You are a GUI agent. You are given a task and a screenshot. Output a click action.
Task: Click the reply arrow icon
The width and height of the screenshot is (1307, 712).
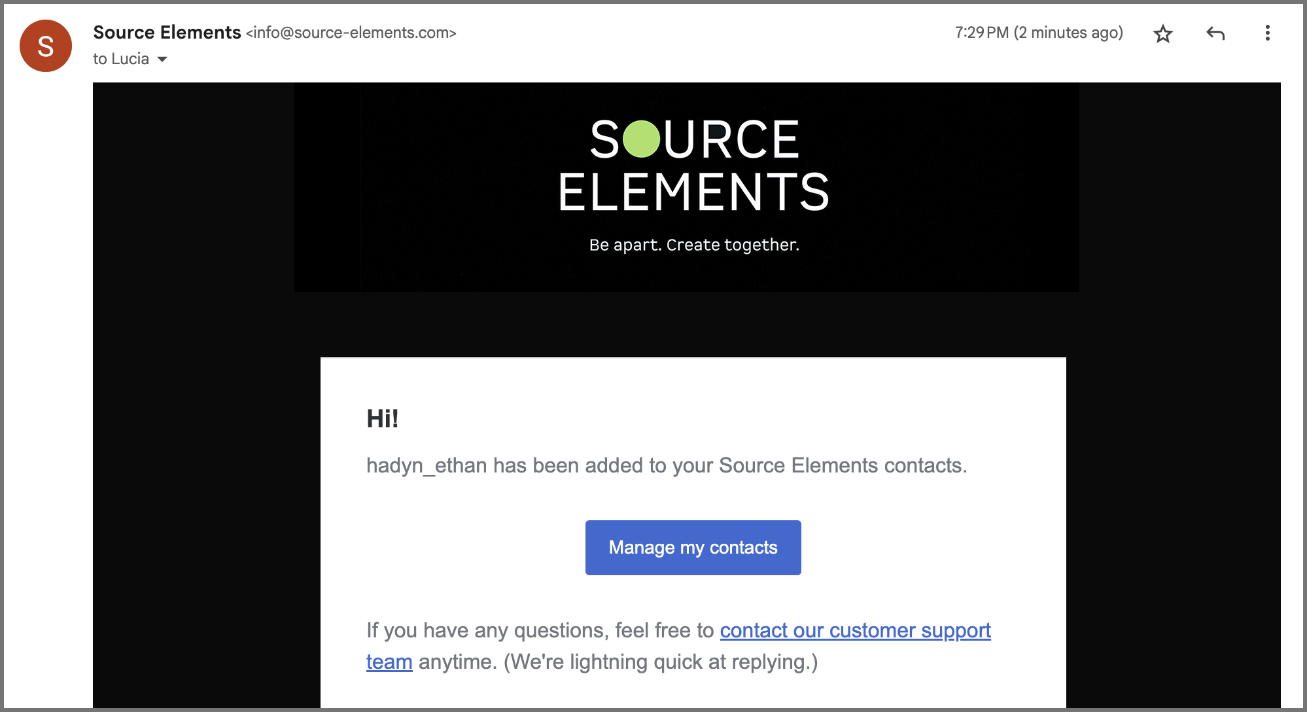pos(1215,33)
